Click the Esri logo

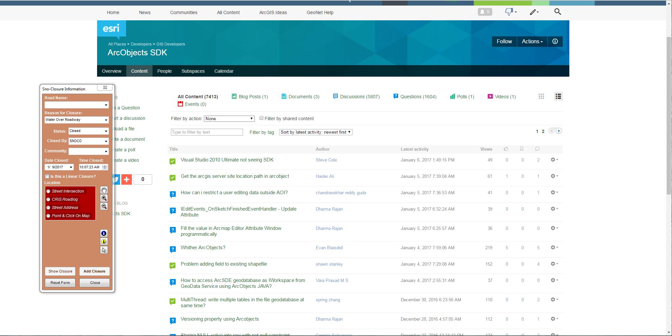coord(112,29)
